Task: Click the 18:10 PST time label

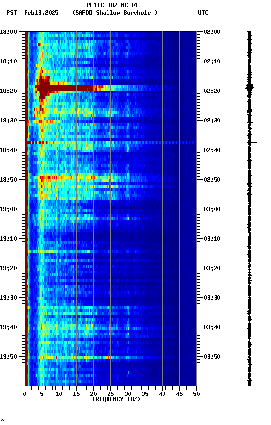Action: click(8, 61)
